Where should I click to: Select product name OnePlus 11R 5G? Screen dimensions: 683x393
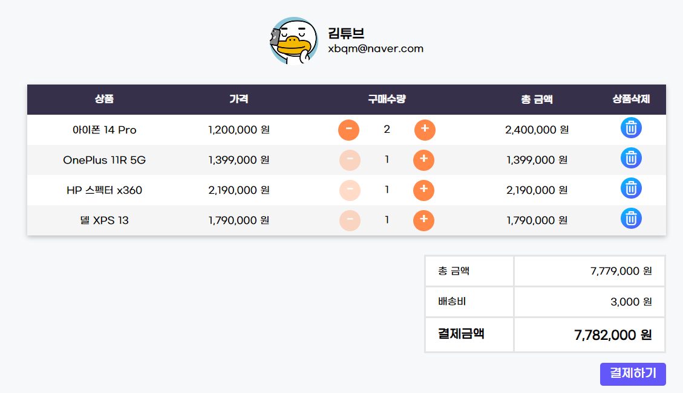tap(105, 160)
